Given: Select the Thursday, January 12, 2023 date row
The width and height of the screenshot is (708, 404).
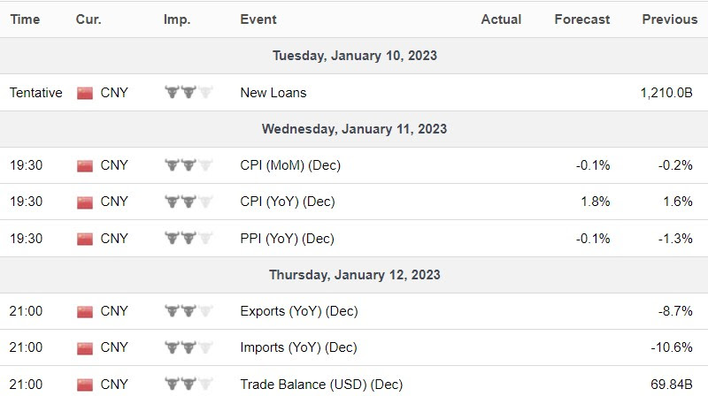Looking at the screenshot, I should tap(354, 275).
